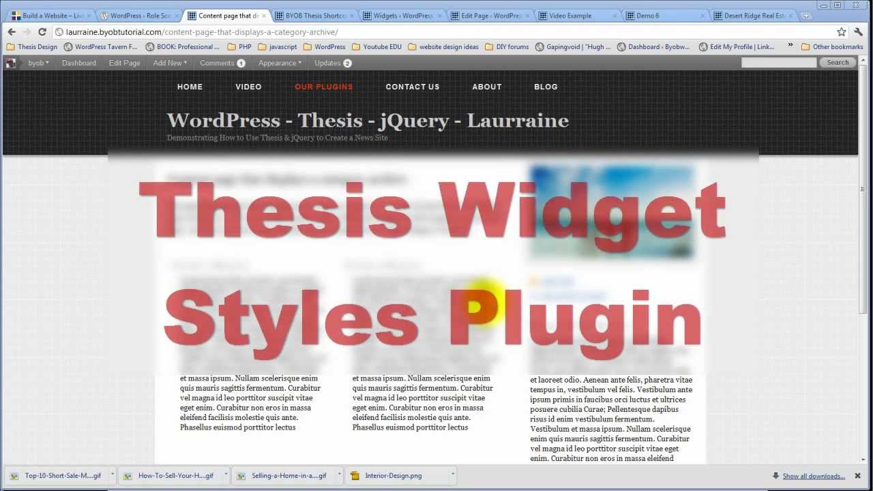The width and height of the screenshot is (873, 491).
Task: Expand the 'Add New' admin bar dropdown
Action: [170, 63]
